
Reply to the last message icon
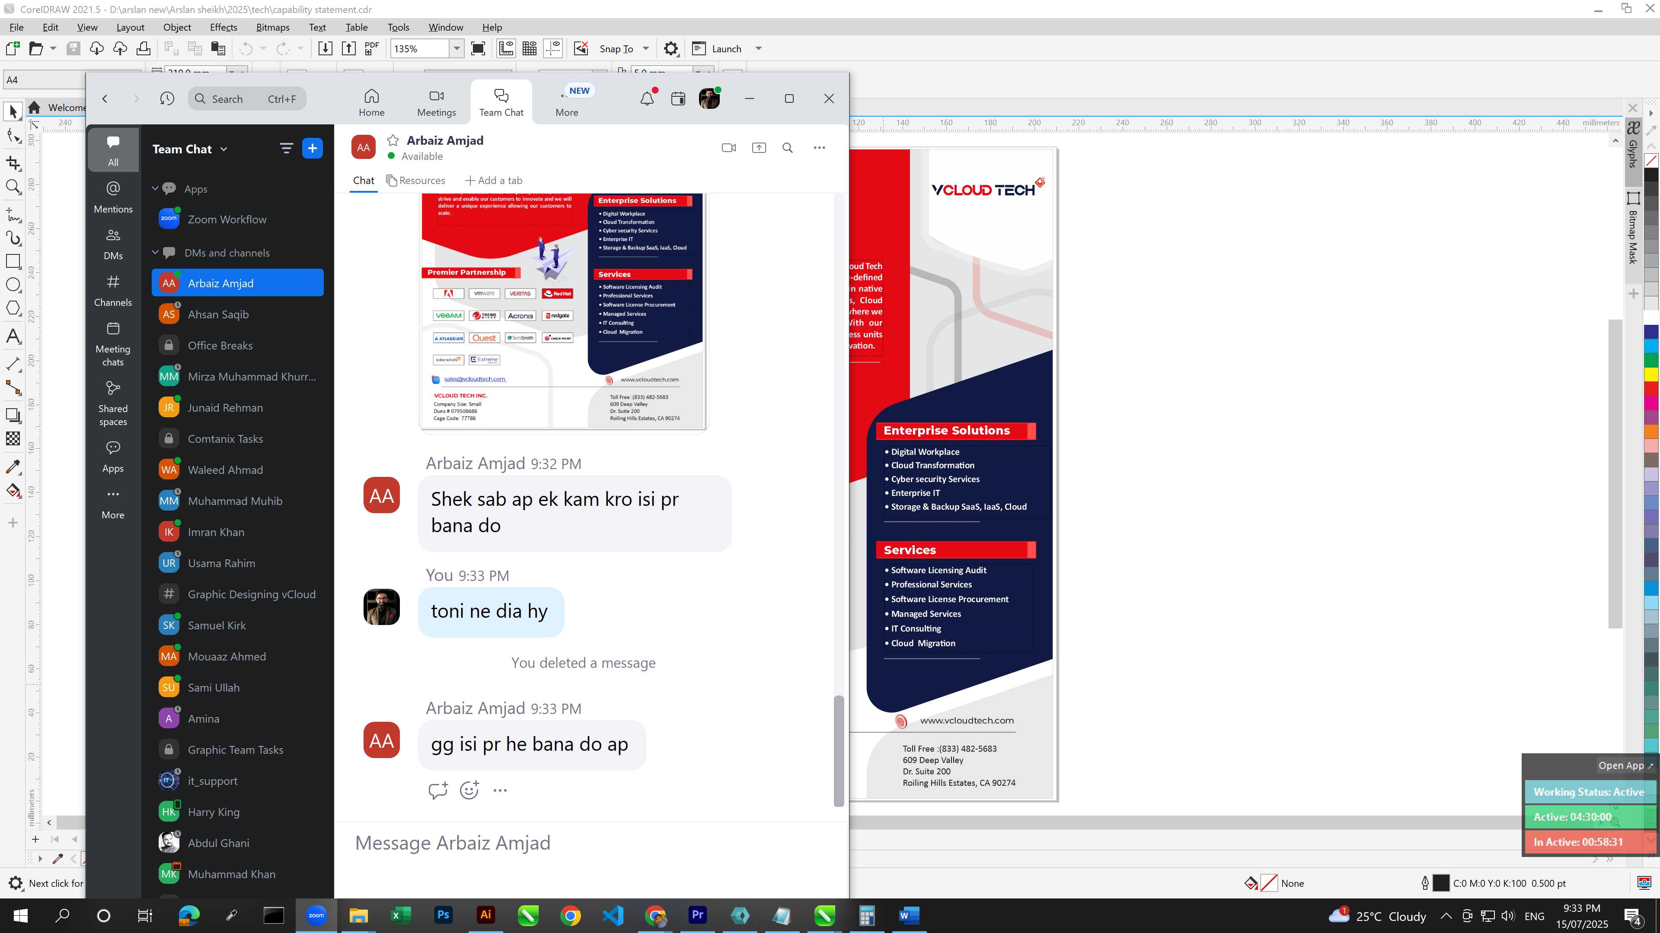[x=437, y=790]
